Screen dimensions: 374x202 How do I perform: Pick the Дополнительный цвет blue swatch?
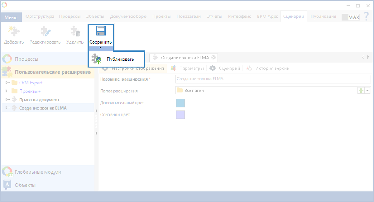[x=180, y=103]
